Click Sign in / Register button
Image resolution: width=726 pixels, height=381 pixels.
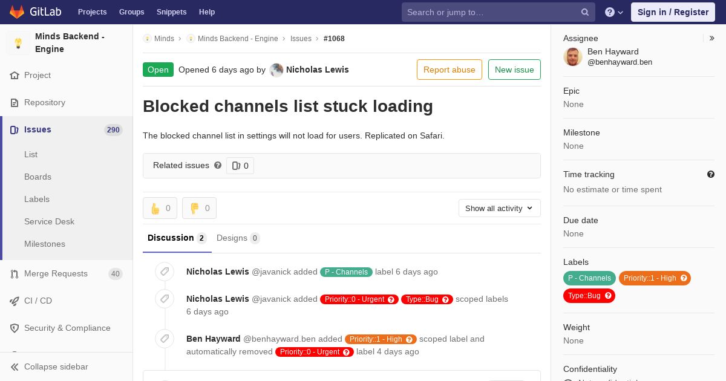673,12
